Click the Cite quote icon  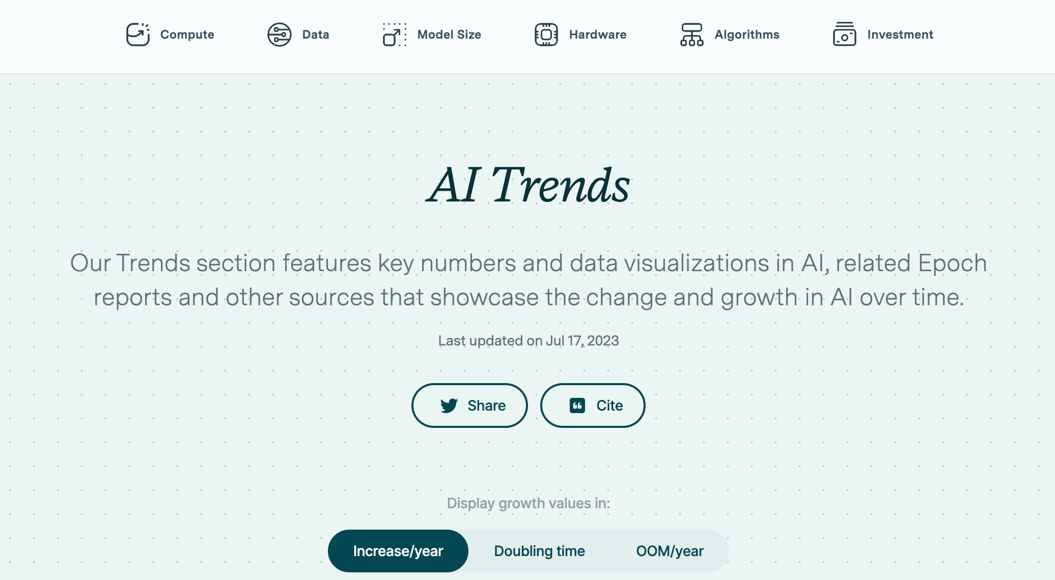click(577, 405)
